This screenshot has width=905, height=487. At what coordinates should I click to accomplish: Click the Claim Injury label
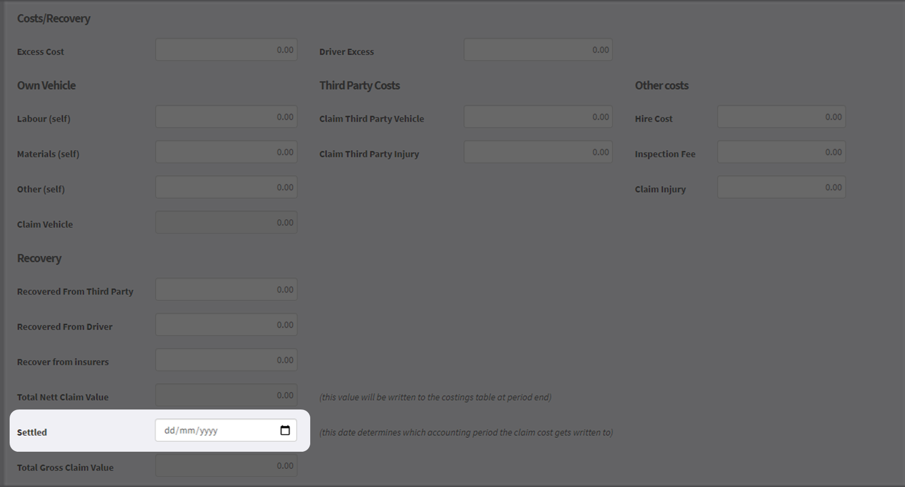pos(660,189)
